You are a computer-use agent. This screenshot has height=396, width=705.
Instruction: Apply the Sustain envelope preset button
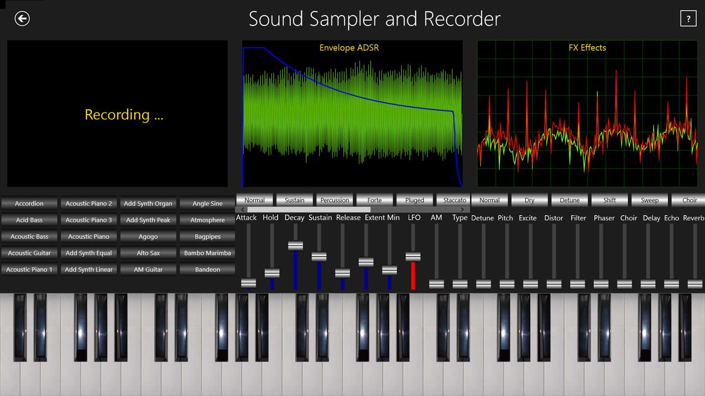coord(295,200)
